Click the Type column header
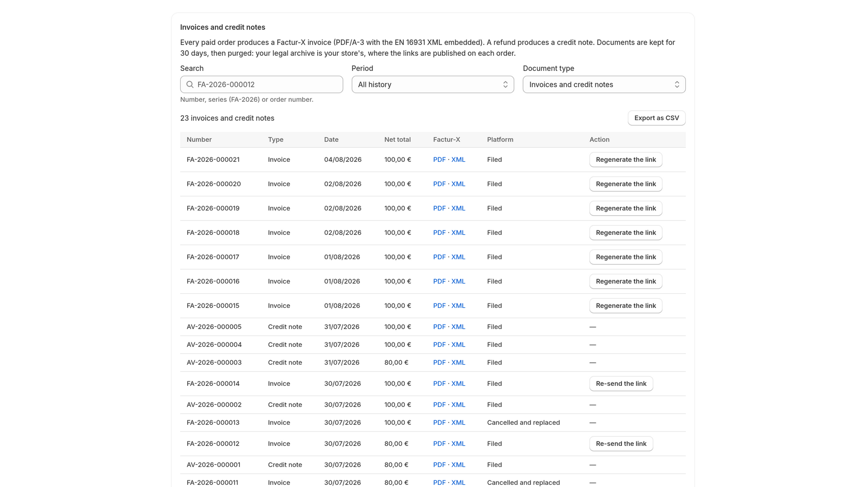 (275, 140)
